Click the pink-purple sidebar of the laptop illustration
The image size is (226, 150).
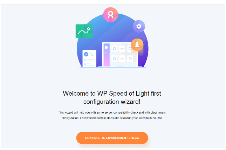[x=107, y=55]
